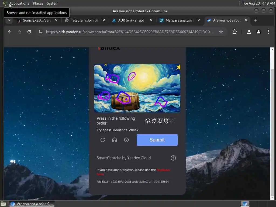
Task: Open captcha info icon
Action: [x=126, y=140]
